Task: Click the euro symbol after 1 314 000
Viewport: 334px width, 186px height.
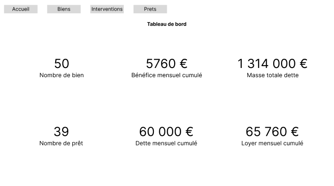Action: (303, 64)
